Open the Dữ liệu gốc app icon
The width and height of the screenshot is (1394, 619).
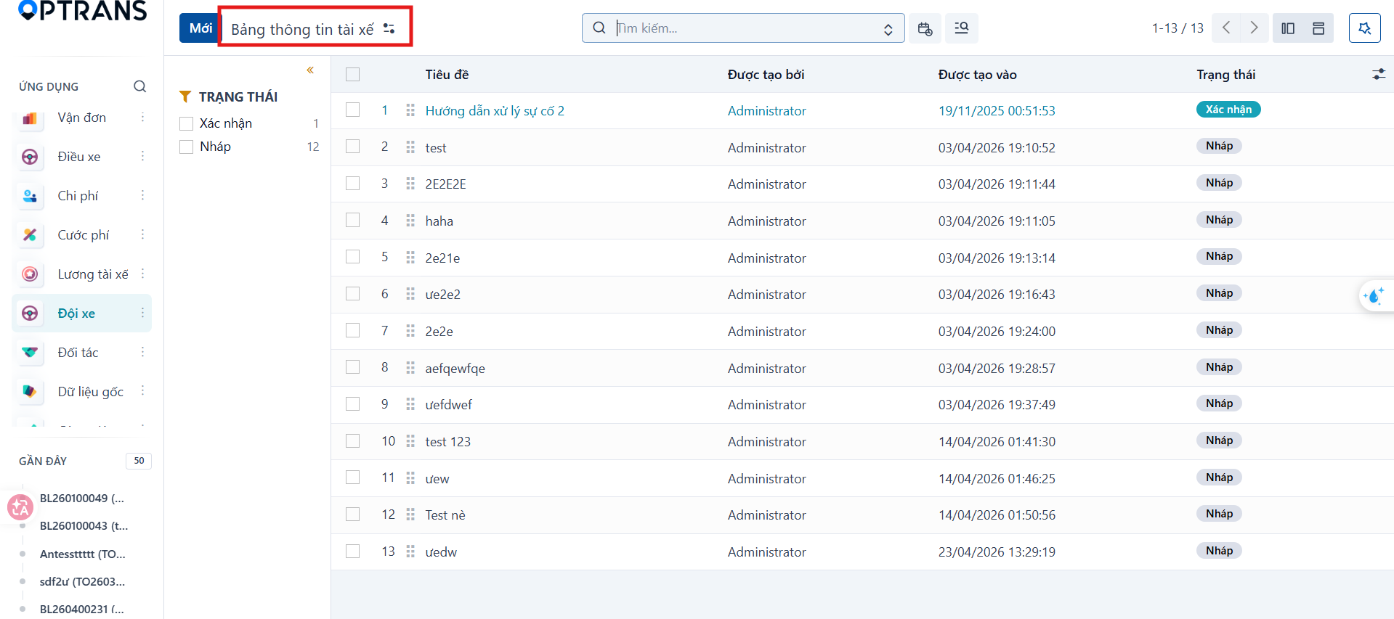(x=30, y=392)
